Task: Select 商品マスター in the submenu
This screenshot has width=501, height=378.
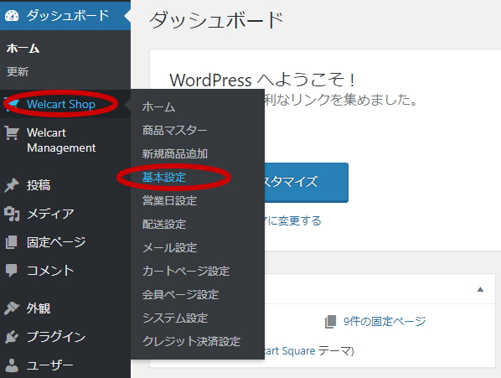Action: click(175, 131)
